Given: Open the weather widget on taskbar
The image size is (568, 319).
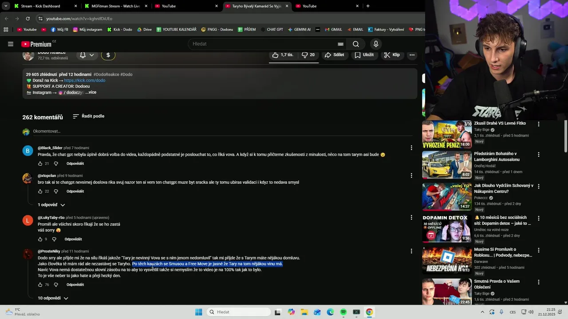Looking at the screenshot, I should pyautogui.click(x=23, y=312).
